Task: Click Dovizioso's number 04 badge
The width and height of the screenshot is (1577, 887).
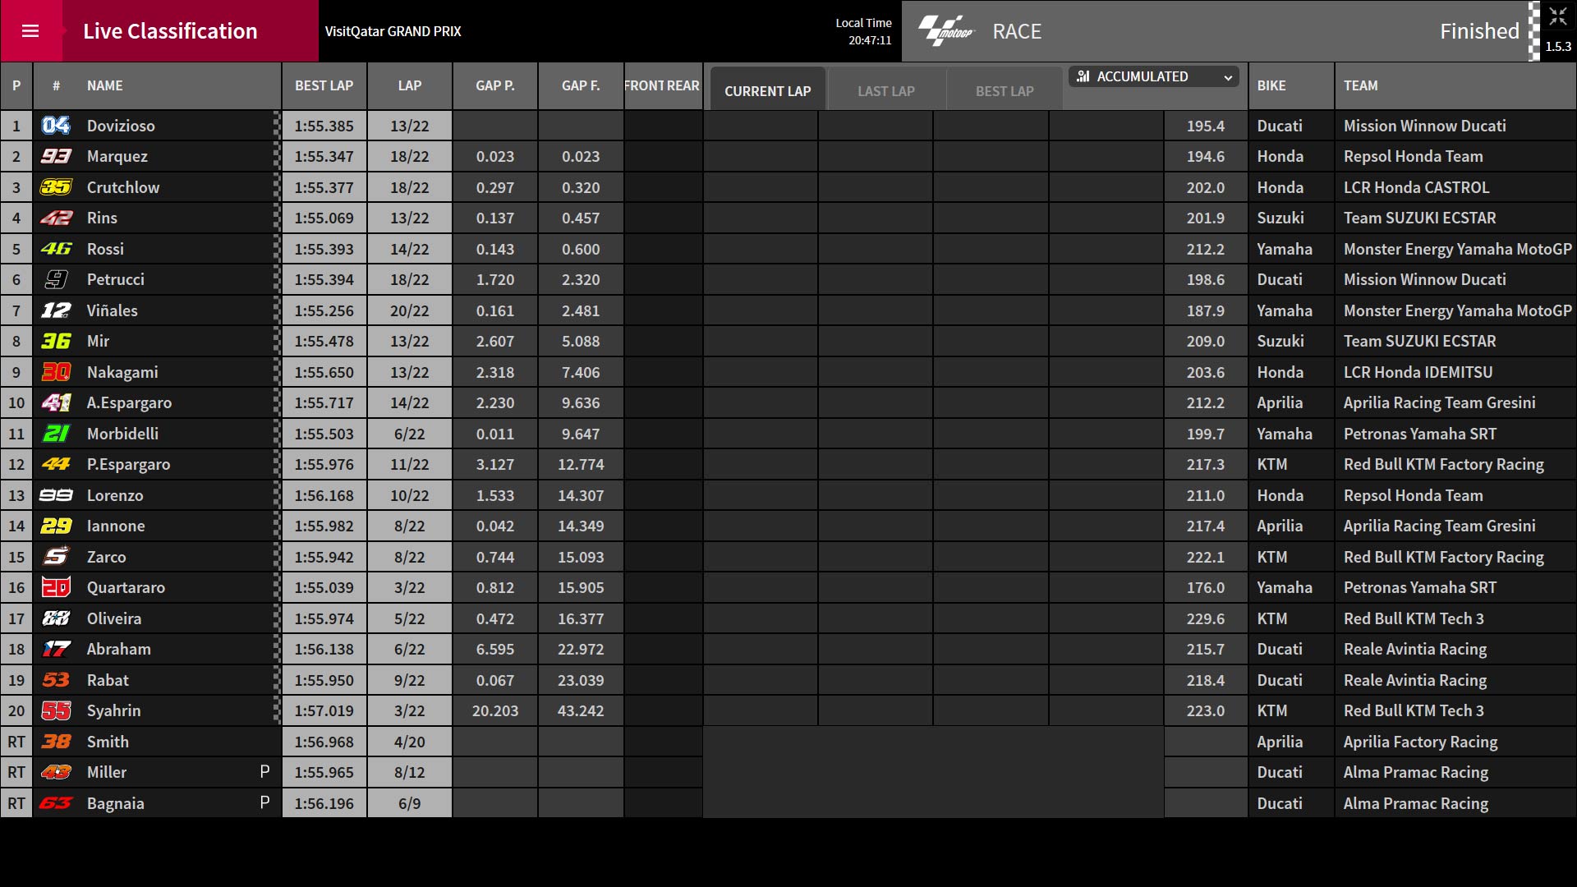Action: point(56,126)
